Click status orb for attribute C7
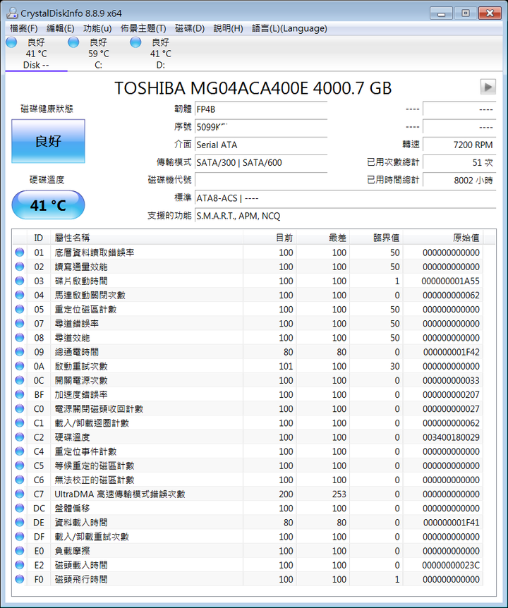The height and width of the screenshot is (608, 508). point(19,494)
